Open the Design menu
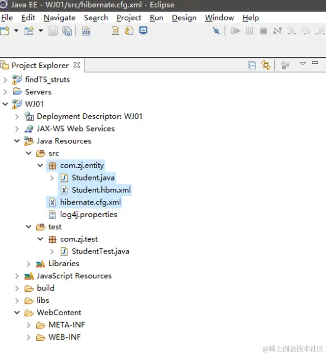This screenshot has height=355, width=326. pyautogui.click(x=184, y=18)
